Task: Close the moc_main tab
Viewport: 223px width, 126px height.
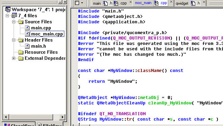Action: 171,2
